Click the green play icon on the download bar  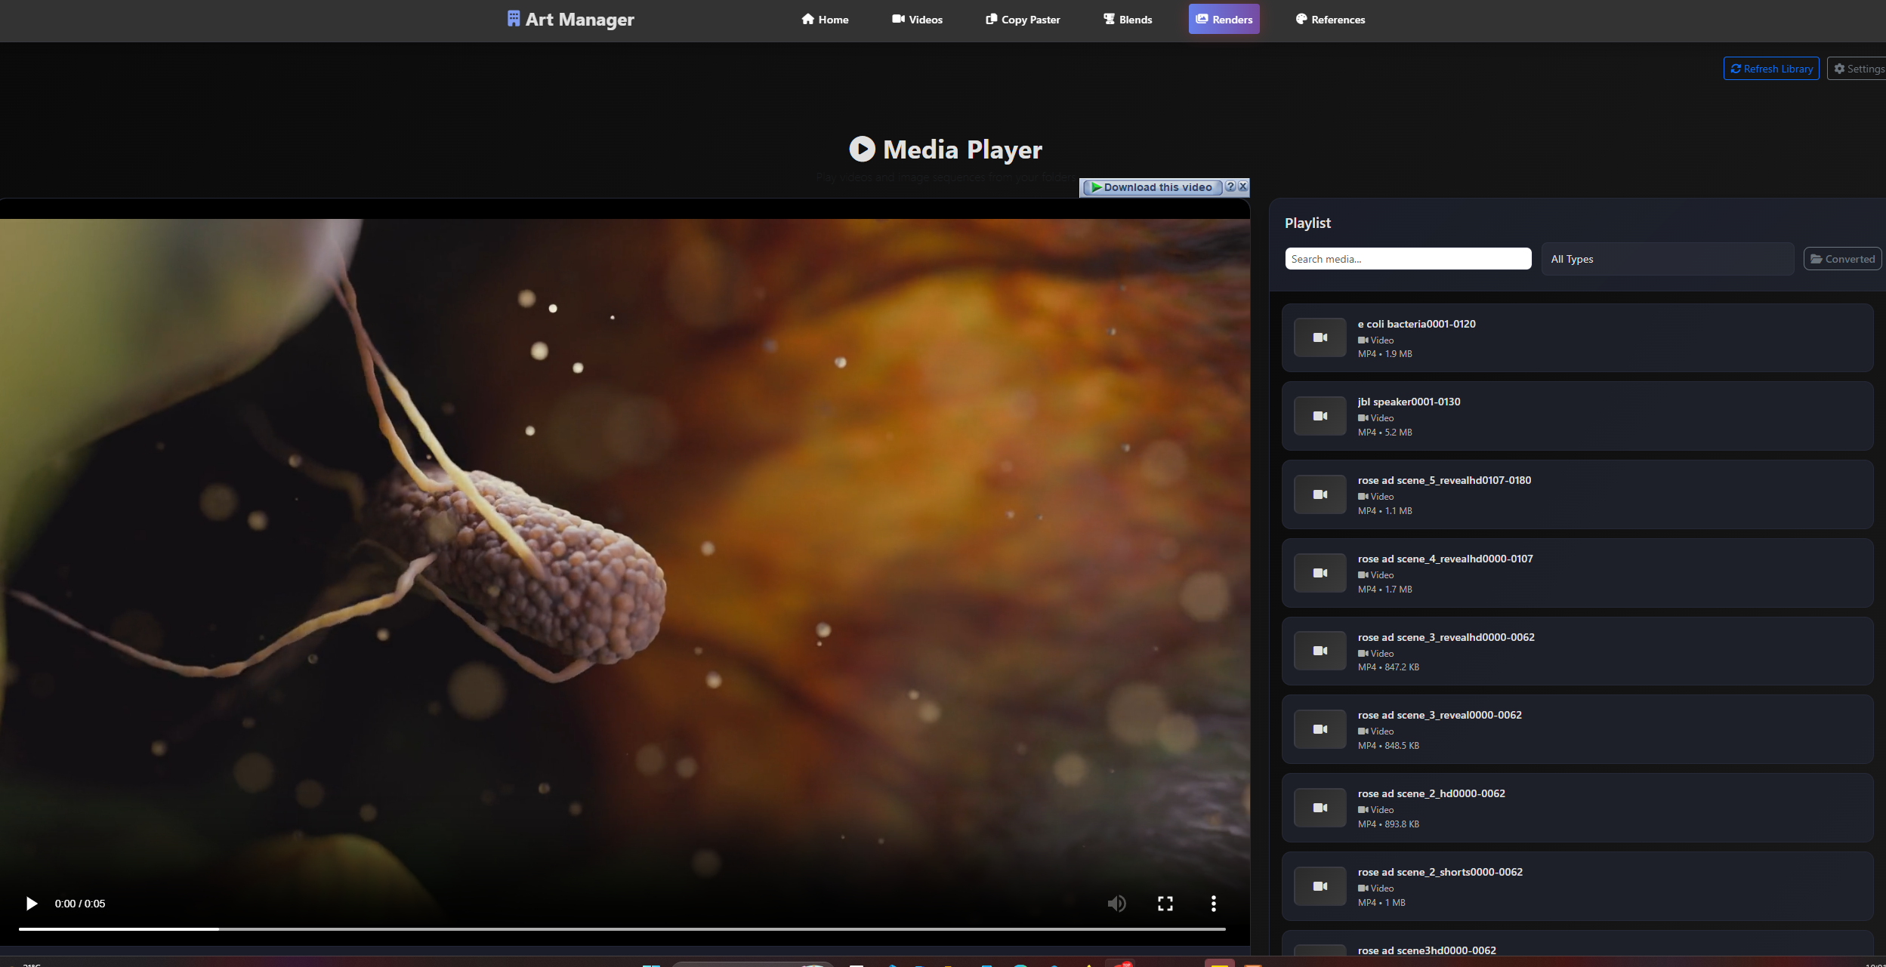[1097, 187]
